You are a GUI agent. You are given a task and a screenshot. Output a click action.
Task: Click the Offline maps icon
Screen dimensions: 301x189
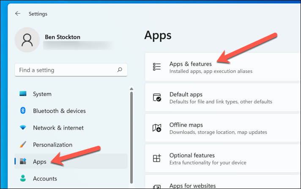(157, 128)
